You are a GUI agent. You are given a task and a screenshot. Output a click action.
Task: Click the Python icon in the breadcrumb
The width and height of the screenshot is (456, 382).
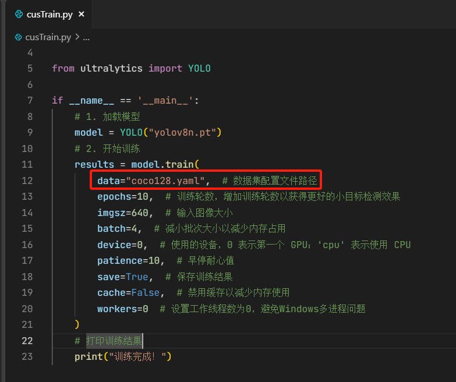(x=18, y=37)
